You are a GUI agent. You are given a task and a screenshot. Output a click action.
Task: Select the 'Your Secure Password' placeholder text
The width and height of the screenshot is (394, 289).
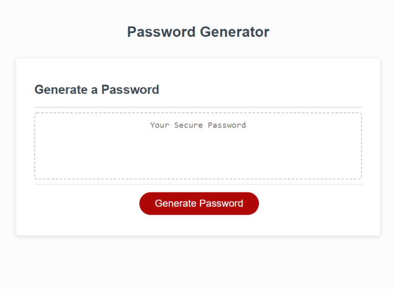[x=198, y=125]
